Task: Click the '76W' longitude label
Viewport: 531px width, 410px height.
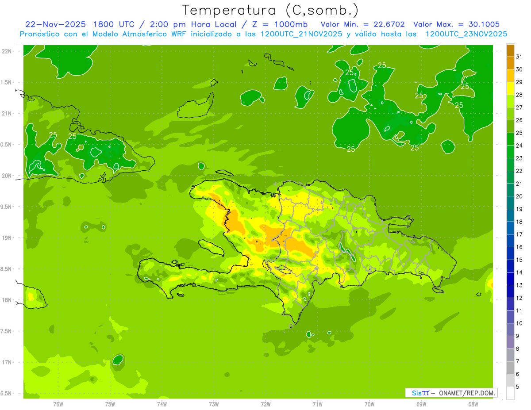Action: 58,404
